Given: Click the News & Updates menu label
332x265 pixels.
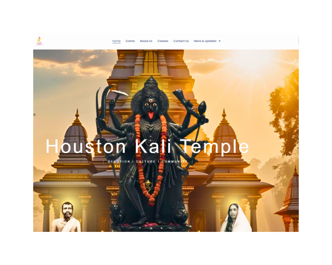Looking at the screenshot, I should coord(205,41).
